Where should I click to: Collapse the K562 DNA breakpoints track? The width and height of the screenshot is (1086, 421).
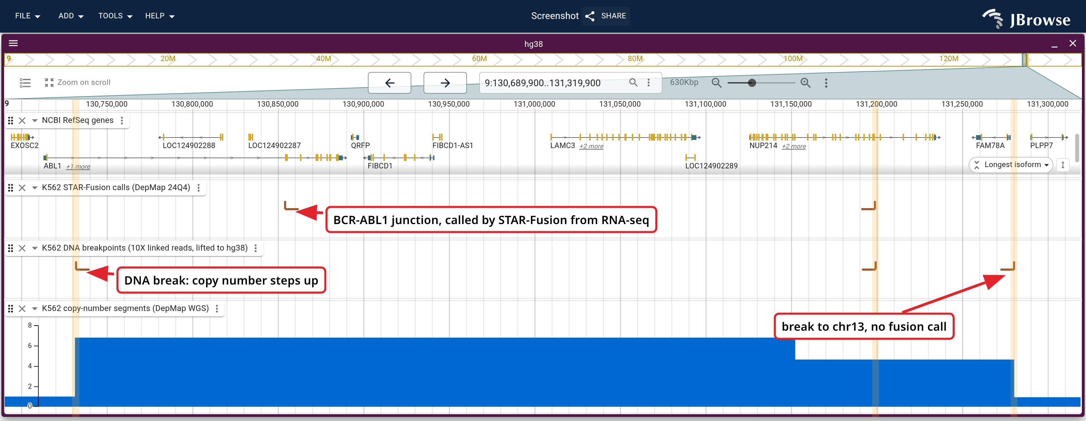pyautogui.click(x=35, y=248)
